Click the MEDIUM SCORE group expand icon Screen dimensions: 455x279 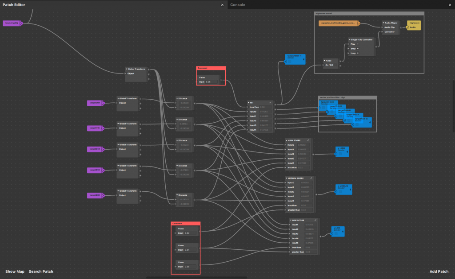tap(311, 178)
